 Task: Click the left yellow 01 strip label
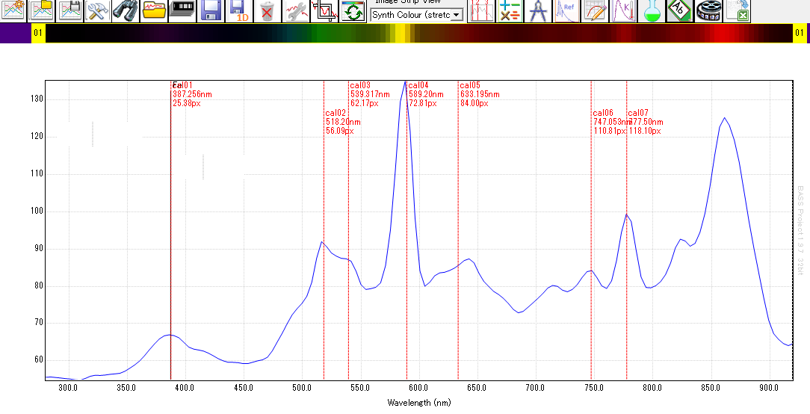[x=38, y=33]
